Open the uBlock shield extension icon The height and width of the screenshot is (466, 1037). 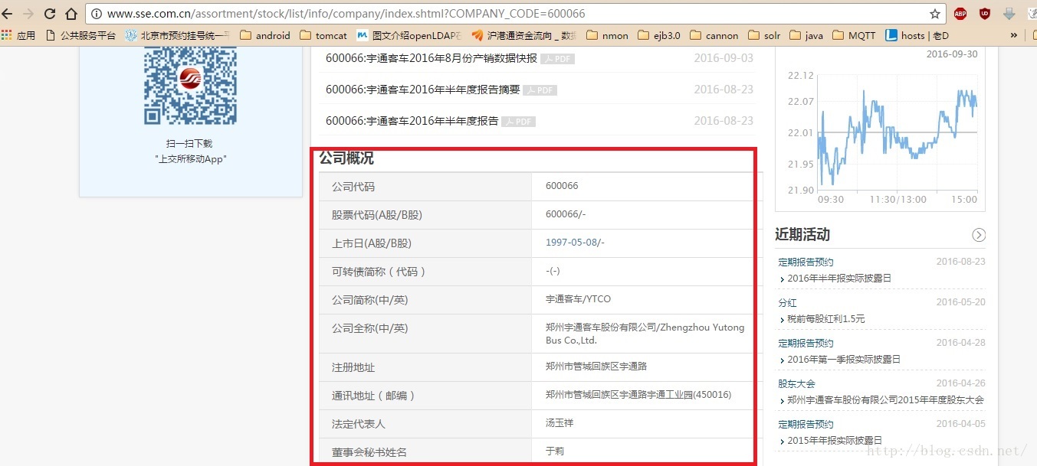(x=985, y=14)
